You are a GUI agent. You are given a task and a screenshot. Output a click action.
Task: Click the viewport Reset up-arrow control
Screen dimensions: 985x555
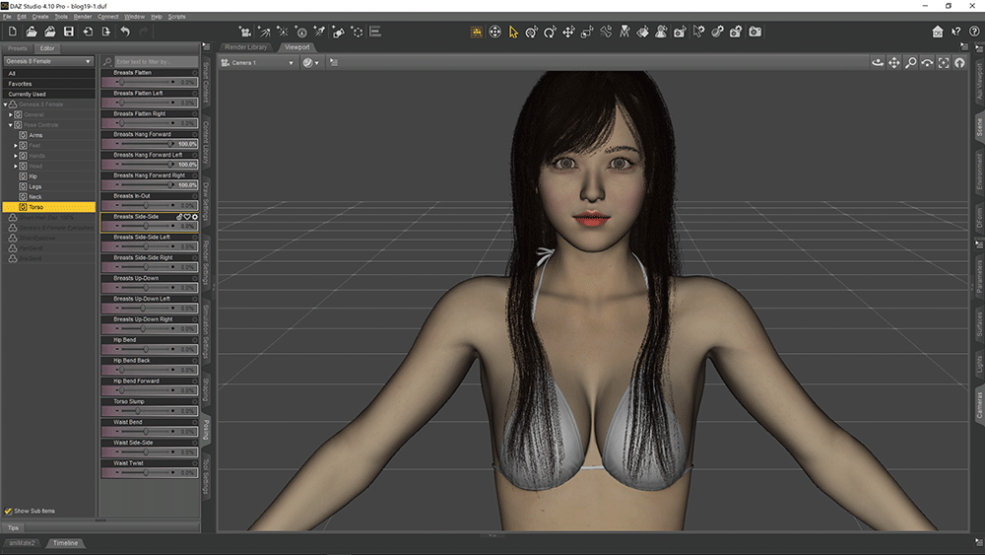pyautogui.click(x=959, y=63)
